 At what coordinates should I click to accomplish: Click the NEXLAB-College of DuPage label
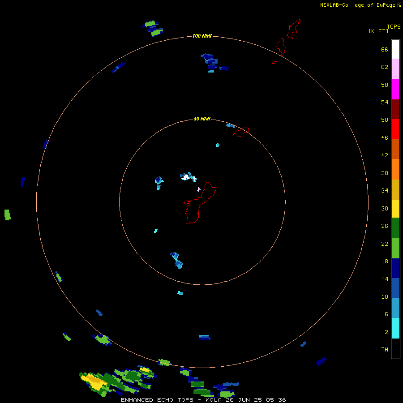358,5
